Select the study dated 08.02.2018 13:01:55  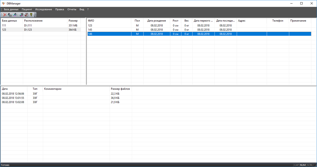[x=13, y=98]
